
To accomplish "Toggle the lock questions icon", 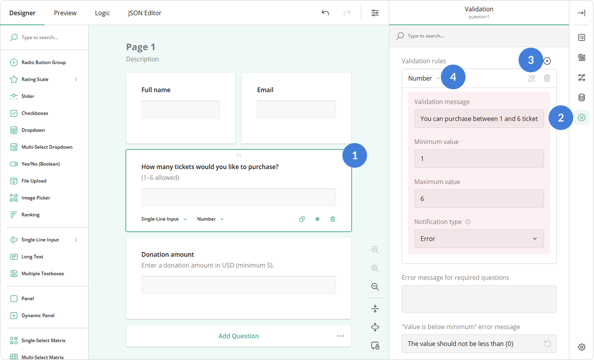I will (x=375, y=345).
